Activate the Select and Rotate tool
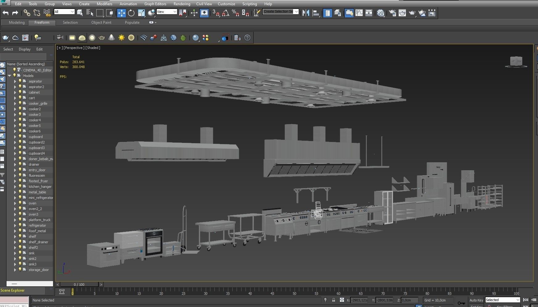The image size is (538, 307). tap(131, 13)
